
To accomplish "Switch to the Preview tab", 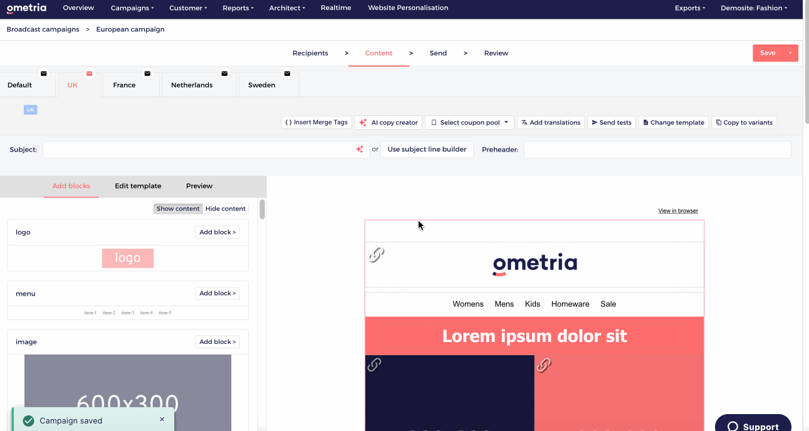I will [199, 186].
